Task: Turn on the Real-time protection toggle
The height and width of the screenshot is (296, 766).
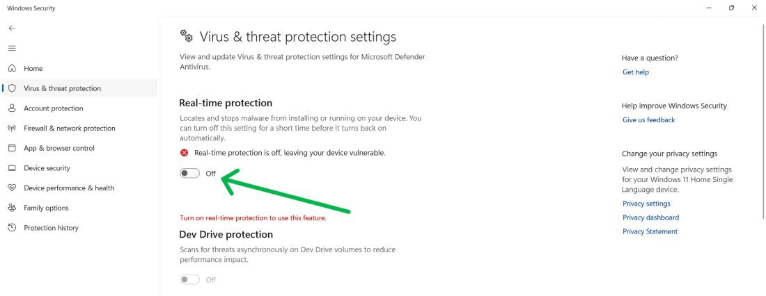Action: click(189, 174)
